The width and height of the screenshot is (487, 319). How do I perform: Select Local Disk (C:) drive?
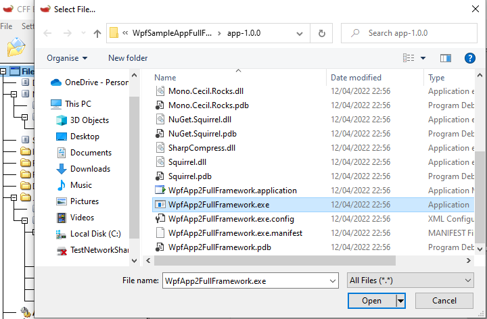pos(95,234)
